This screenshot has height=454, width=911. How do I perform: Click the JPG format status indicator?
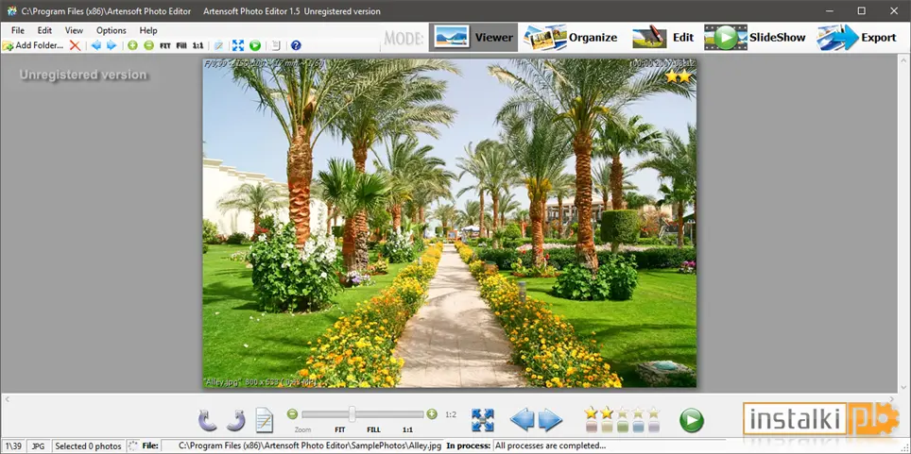[x=39, y=446]
